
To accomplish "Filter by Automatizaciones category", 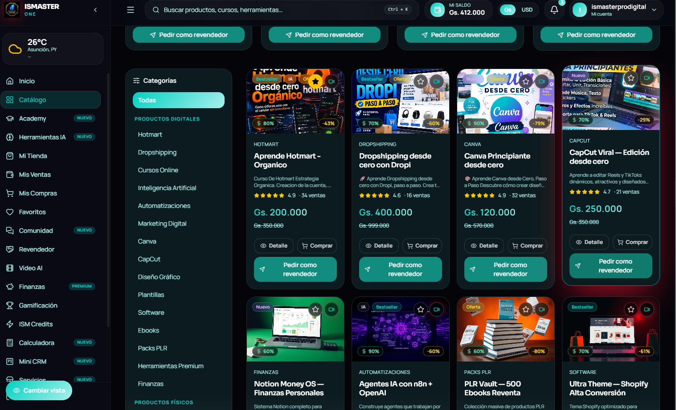I will pos(164,206).
